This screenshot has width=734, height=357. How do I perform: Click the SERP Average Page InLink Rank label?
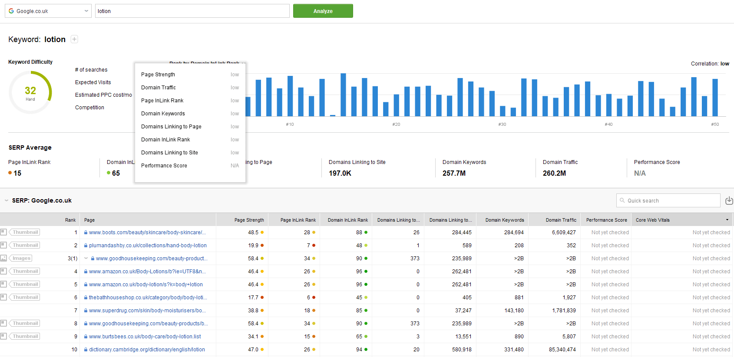(x=30, y=162)
